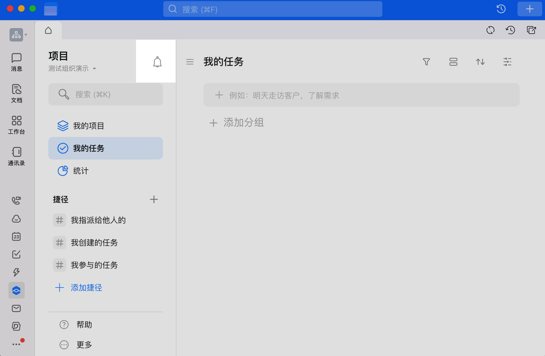
Task: Focus the 搜索 (⌘K) project search field
Action: 106,94
